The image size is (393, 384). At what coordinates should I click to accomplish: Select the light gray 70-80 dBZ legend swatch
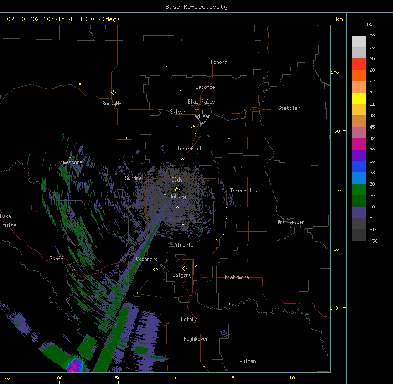click(358, 42)
